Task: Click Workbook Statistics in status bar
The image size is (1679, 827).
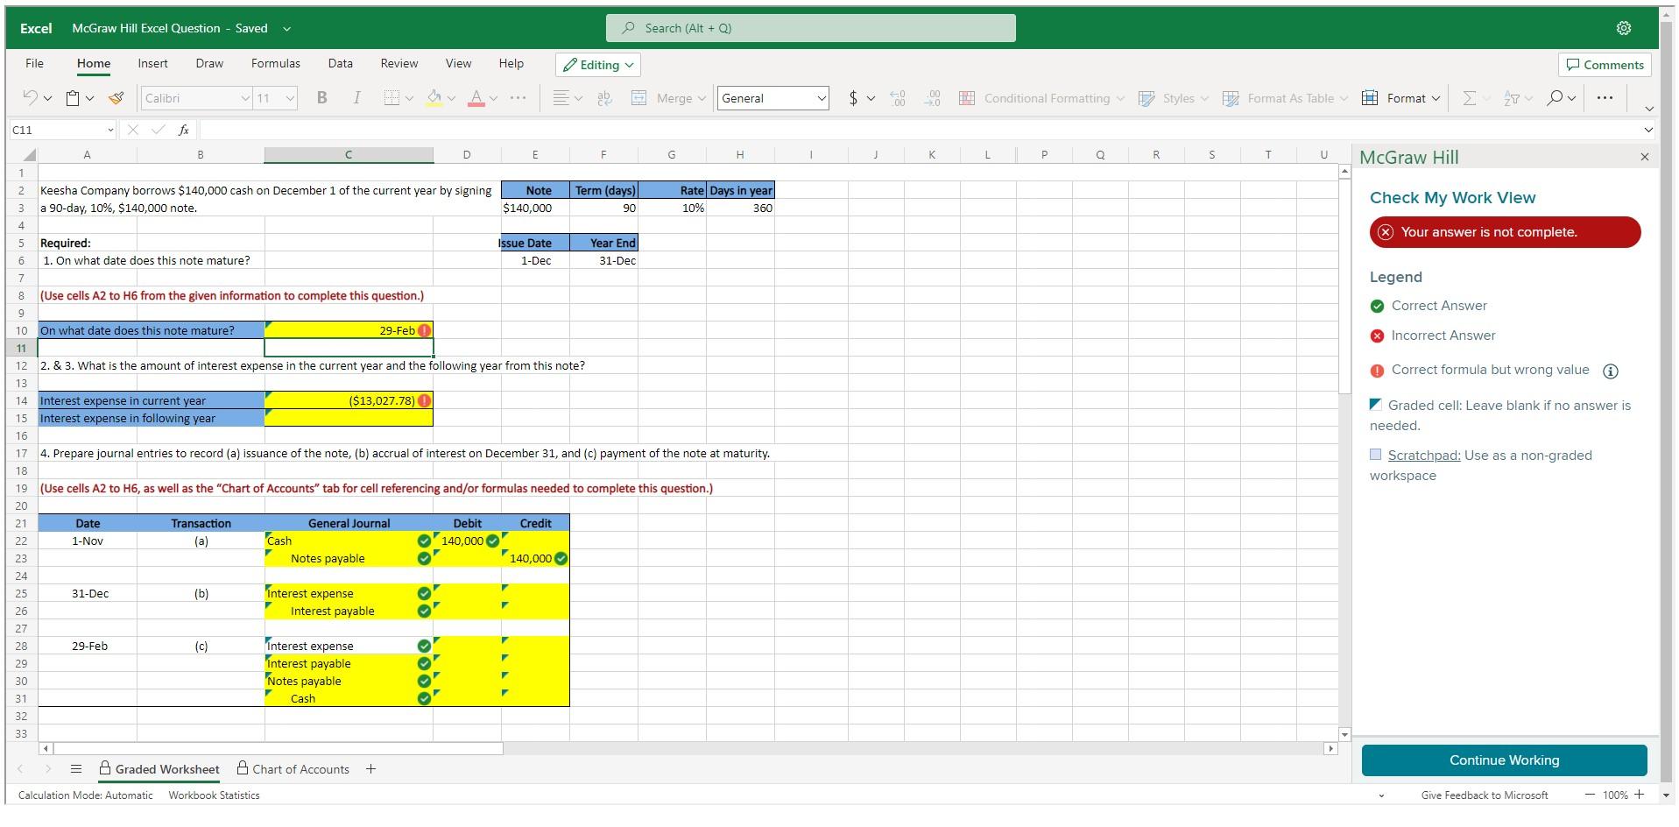Action: pos(214,795)
